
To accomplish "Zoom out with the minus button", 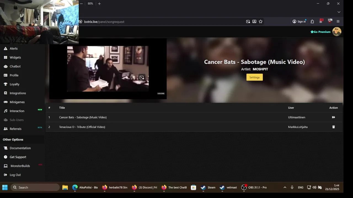I will (81, 4).
